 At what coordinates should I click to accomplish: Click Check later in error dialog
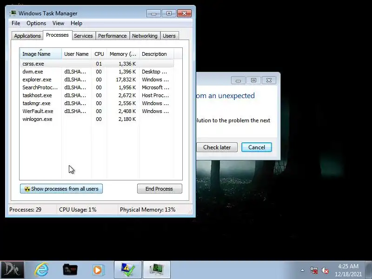pos(217,147)
